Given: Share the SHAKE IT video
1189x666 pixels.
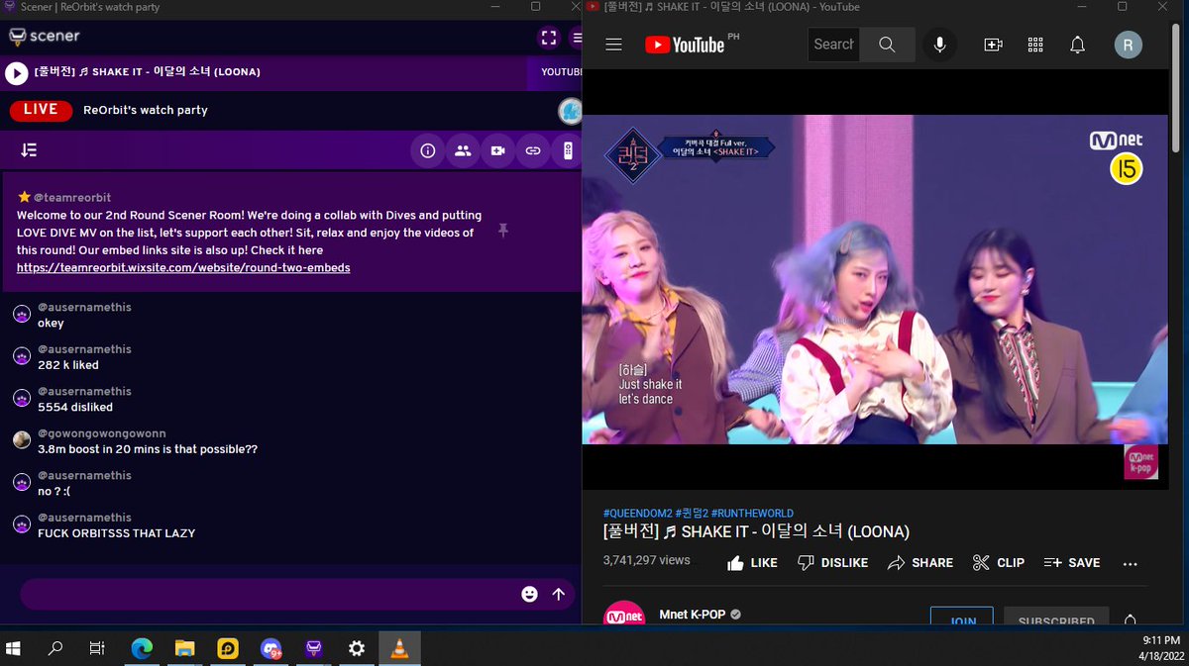Looking at the screenshot, I should click(x=919, y=562).
